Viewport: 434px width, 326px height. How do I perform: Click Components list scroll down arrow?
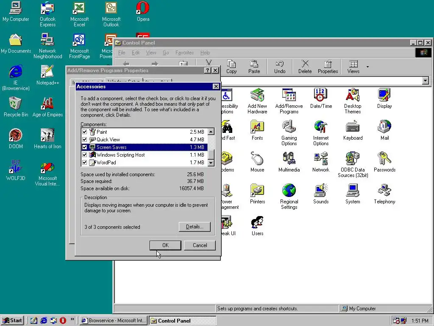pyautogui.click(x=211, y=163)
